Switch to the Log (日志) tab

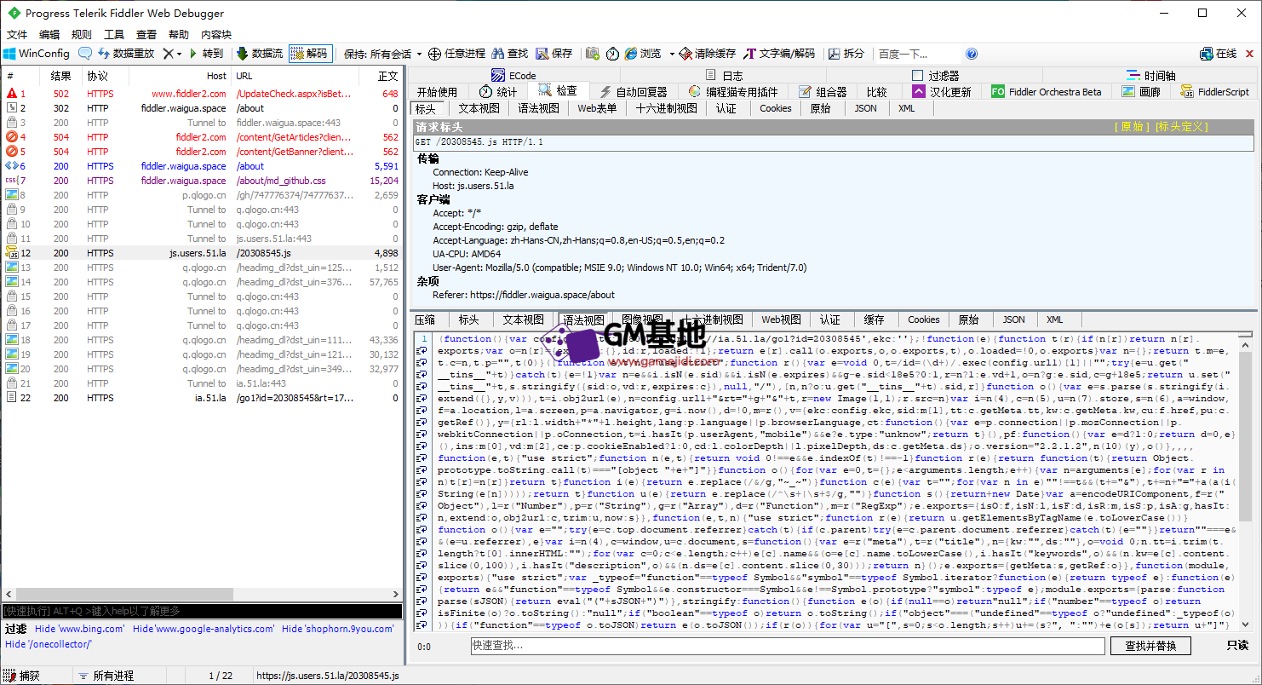[724, 75]
